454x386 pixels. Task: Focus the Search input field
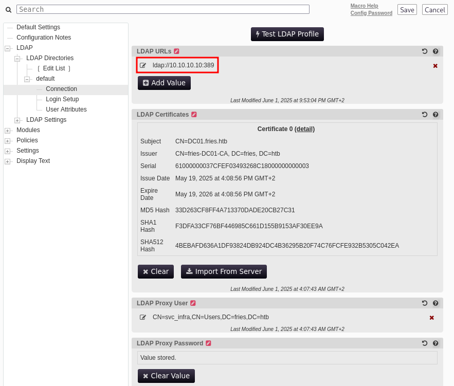pos(163,9)
